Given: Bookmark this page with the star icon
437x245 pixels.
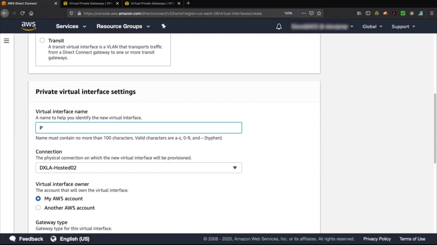Looking at the screenshot, I should coord(319,13).
